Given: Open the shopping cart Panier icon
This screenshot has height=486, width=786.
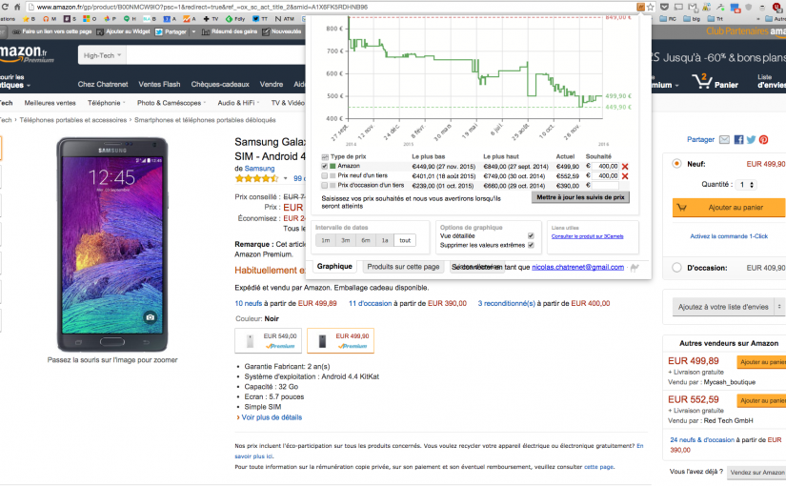Looking at the screenshot, I should (x=702, y=81).
